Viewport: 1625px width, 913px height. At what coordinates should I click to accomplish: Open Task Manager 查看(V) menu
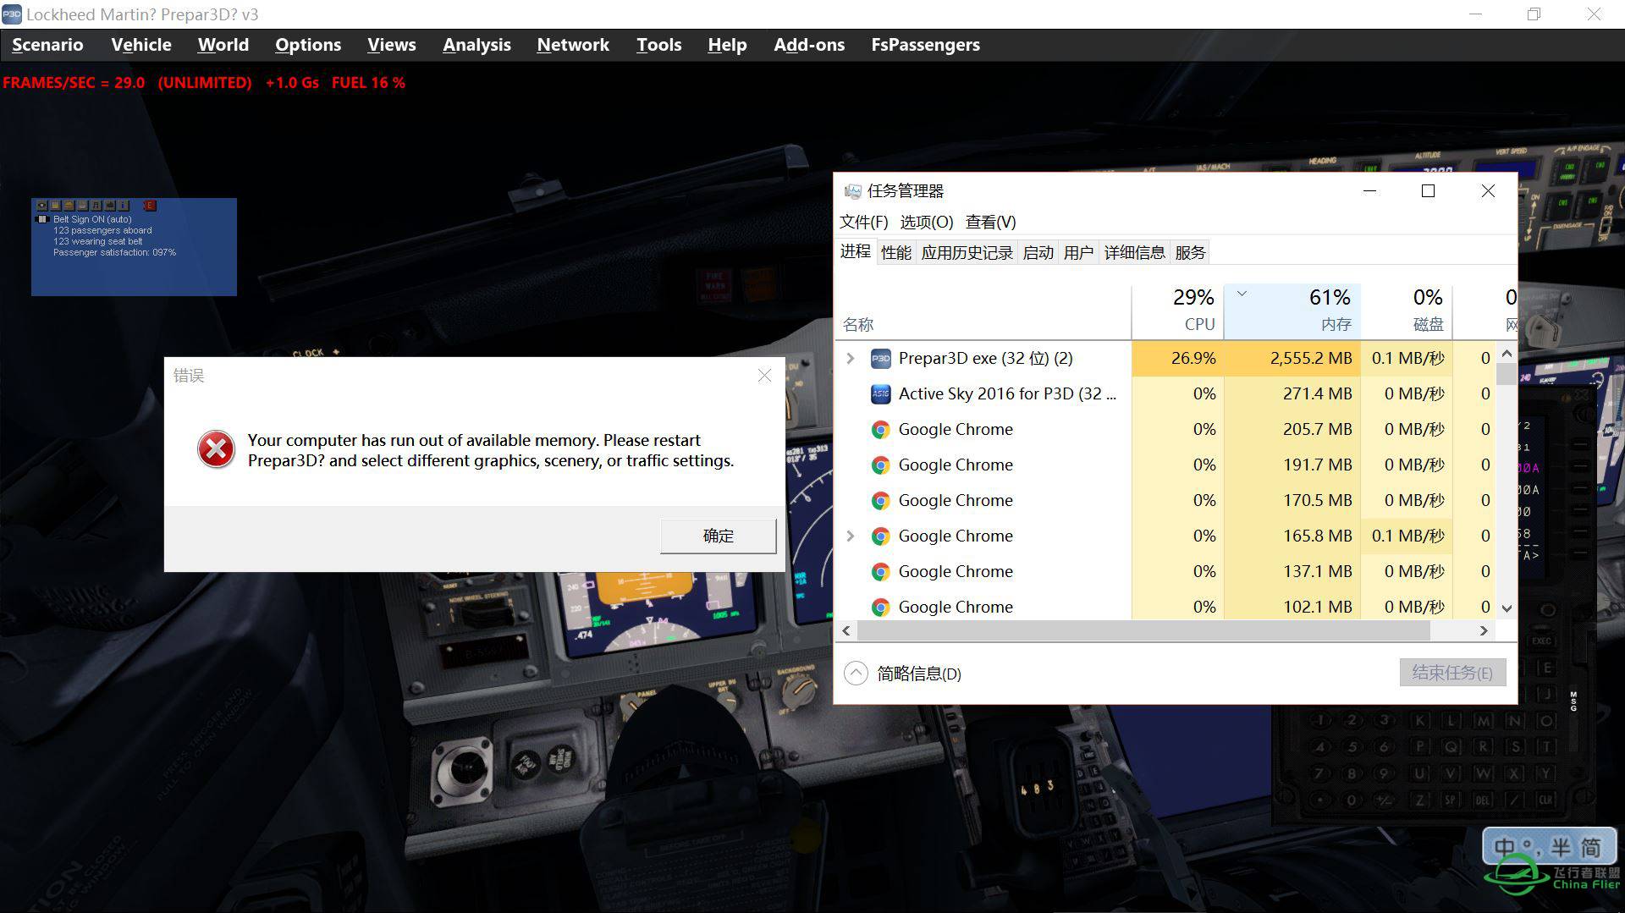991,222
